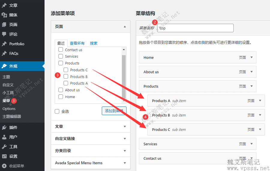Viewport: 270px width, 171px height.
Task: Click the 收起菜单 collapse menu link
Action: tap(16, 166)
